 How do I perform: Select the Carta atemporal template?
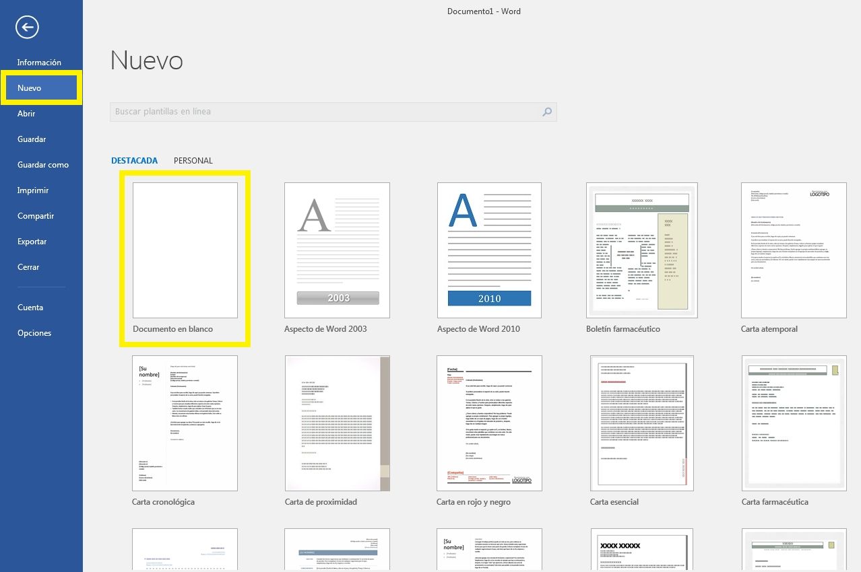[794, 250]
